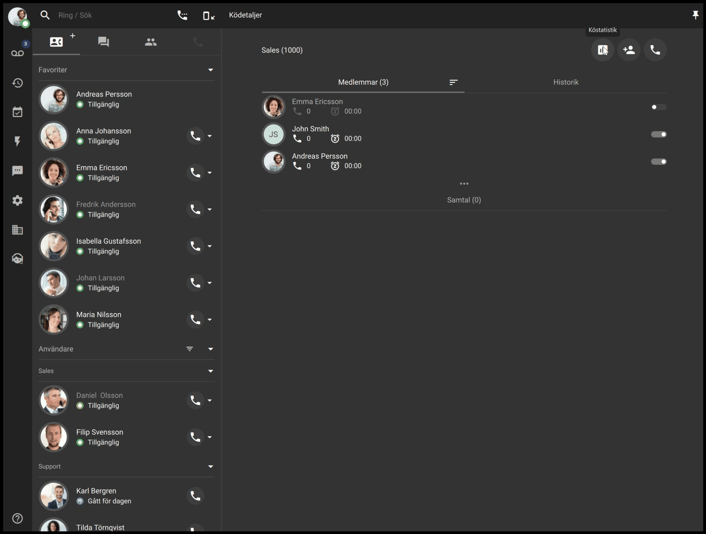Open the settings gear in sidebar
This screenshot has height=534, width=706.
[18, 200]
